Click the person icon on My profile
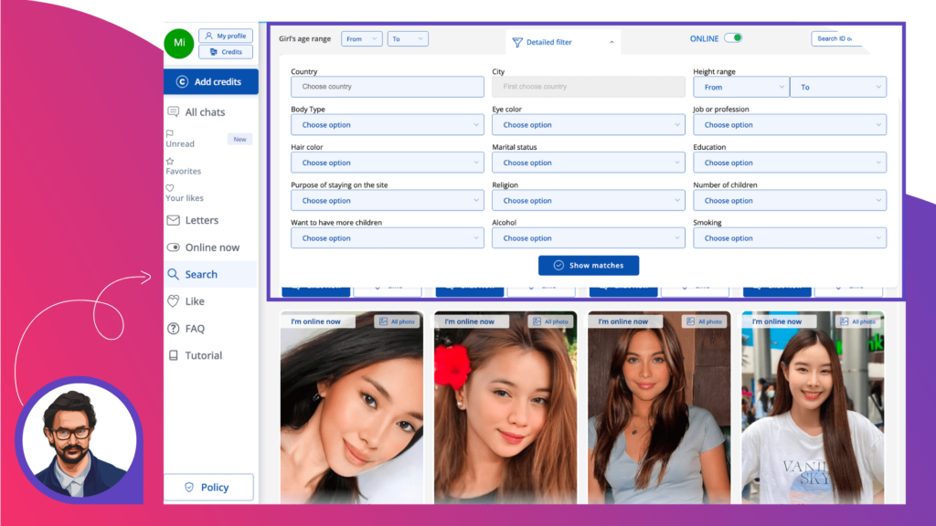Screen dimensions: 936x526 point(209,36)
